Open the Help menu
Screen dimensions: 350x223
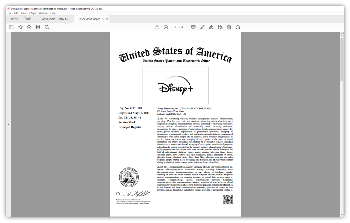[53, 13]
